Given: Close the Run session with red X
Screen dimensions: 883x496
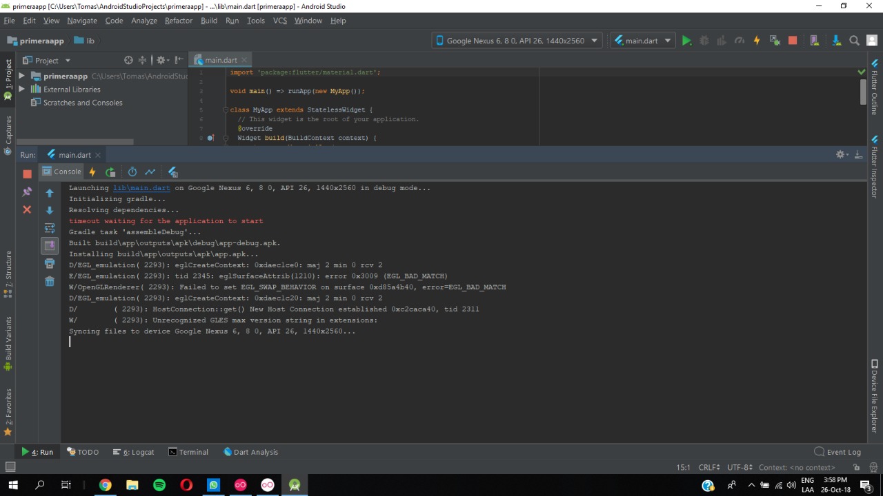Looking at the screenshot, I should pos(27,209).
